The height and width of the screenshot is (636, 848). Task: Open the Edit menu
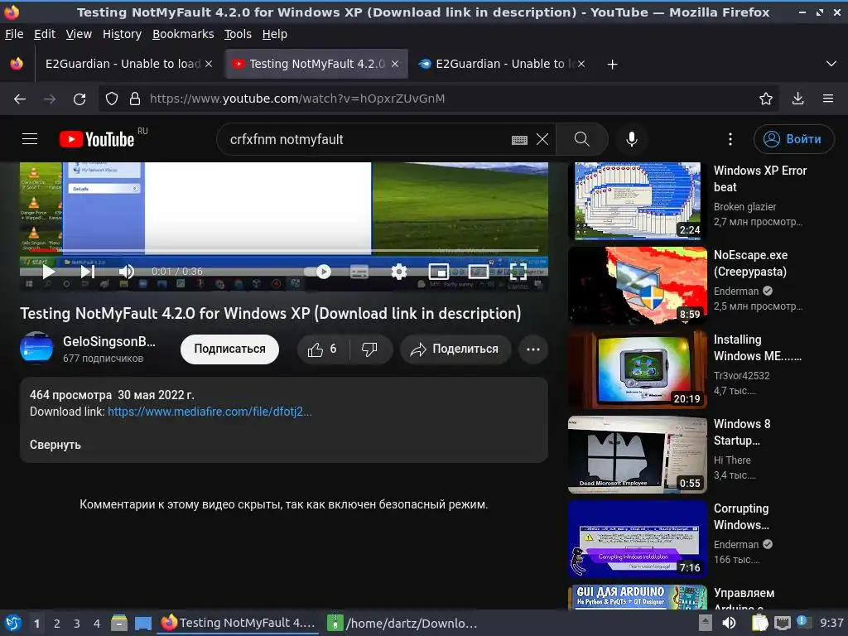[x=45, y=34]
